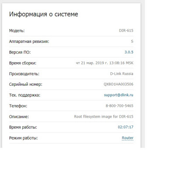Click the Тех. поддержка label
The width and height of the screenshot is (175, 175).
tap(24, 95)
